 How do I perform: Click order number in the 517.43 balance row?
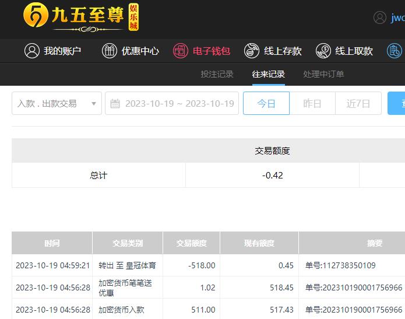354,310
